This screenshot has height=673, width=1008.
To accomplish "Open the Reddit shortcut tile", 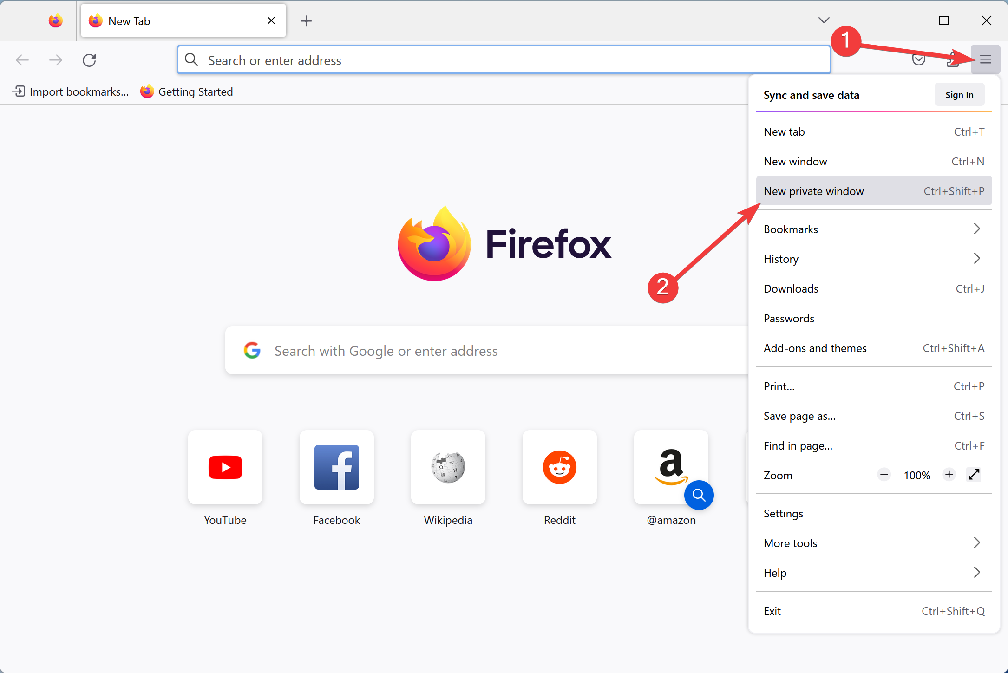I will coord(559,467).
